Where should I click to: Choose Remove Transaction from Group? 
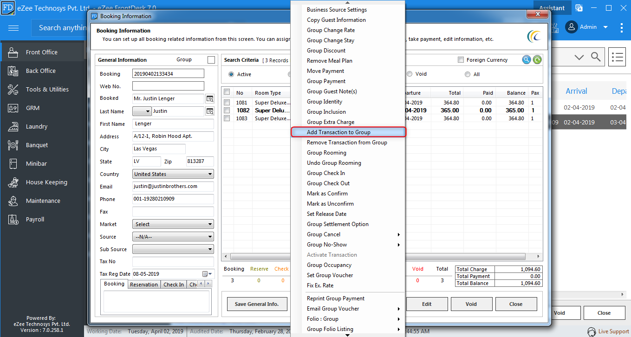point(348,143)
